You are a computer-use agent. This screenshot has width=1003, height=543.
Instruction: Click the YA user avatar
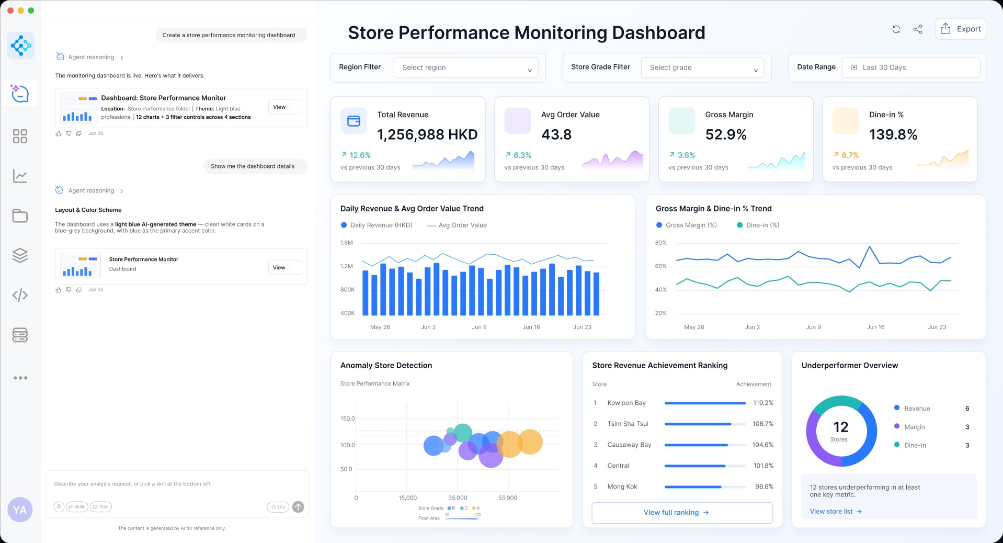click(20, 510)
